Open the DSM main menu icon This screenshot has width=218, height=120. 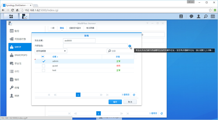click(x=11, y=16)
